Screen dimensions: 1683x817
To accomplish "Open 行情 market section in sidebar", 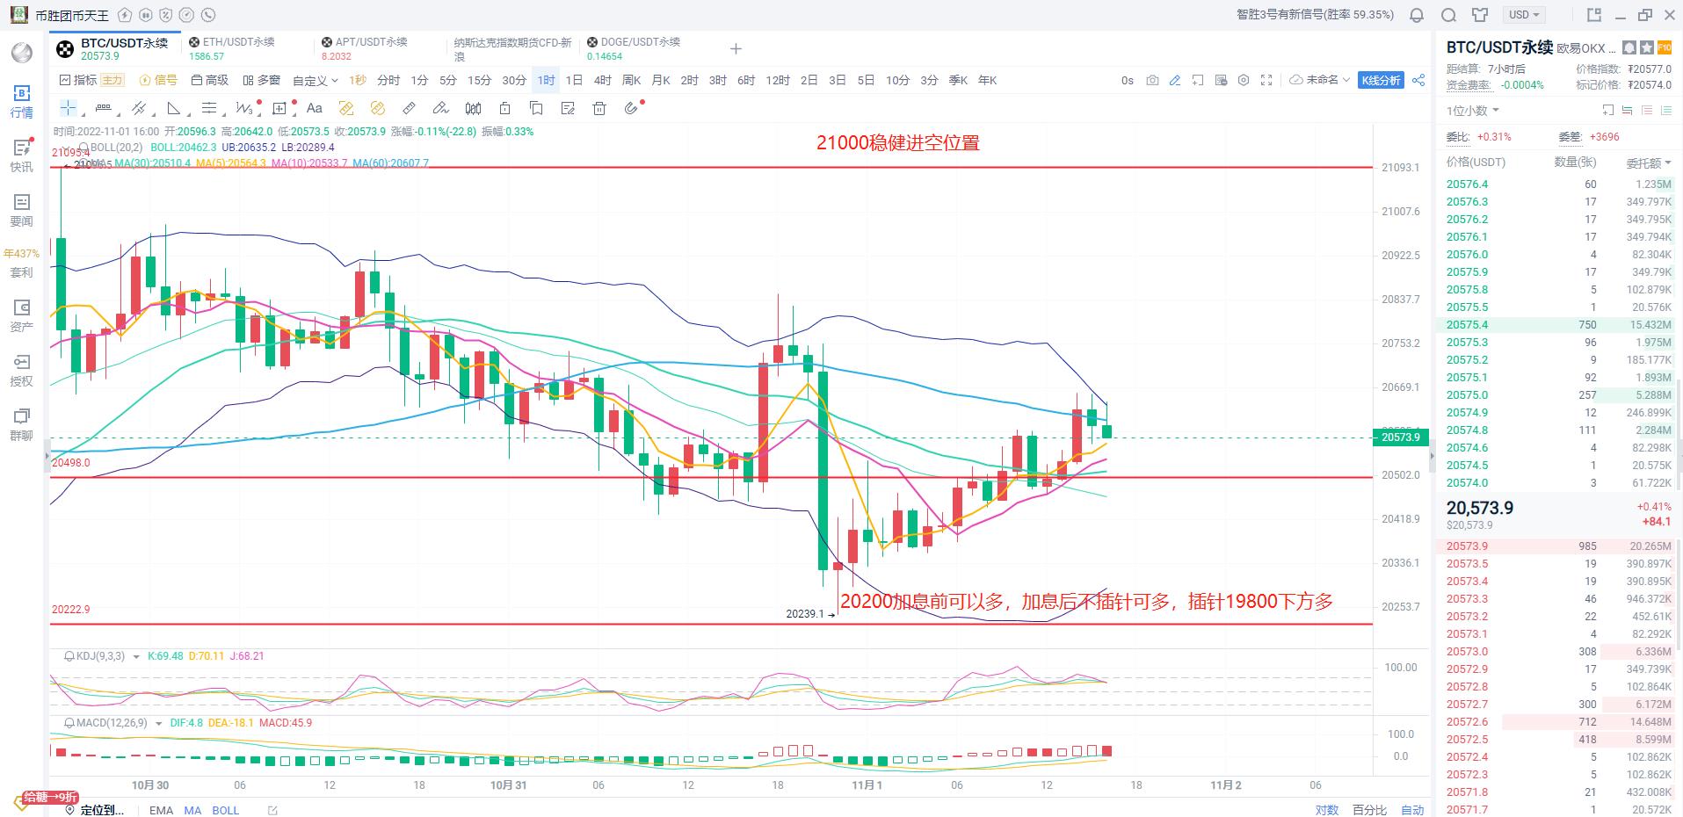I will point(21,101).
